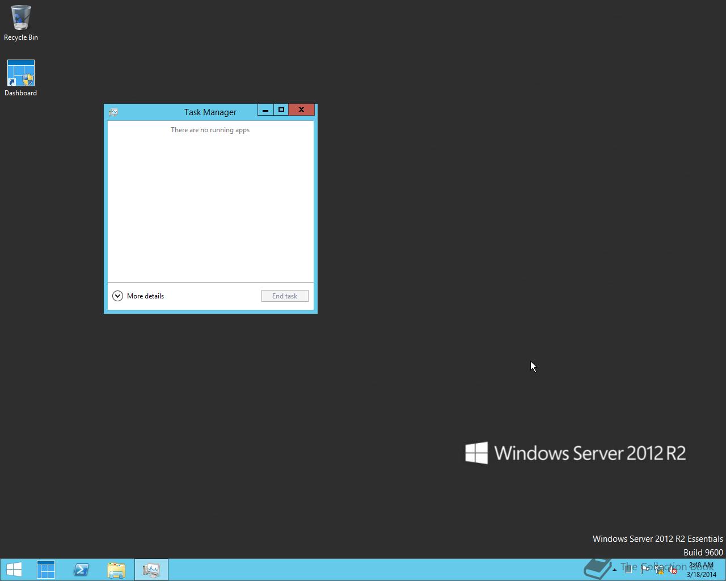
Task: Open Action Center flag icon
Action: coord(645,570)
